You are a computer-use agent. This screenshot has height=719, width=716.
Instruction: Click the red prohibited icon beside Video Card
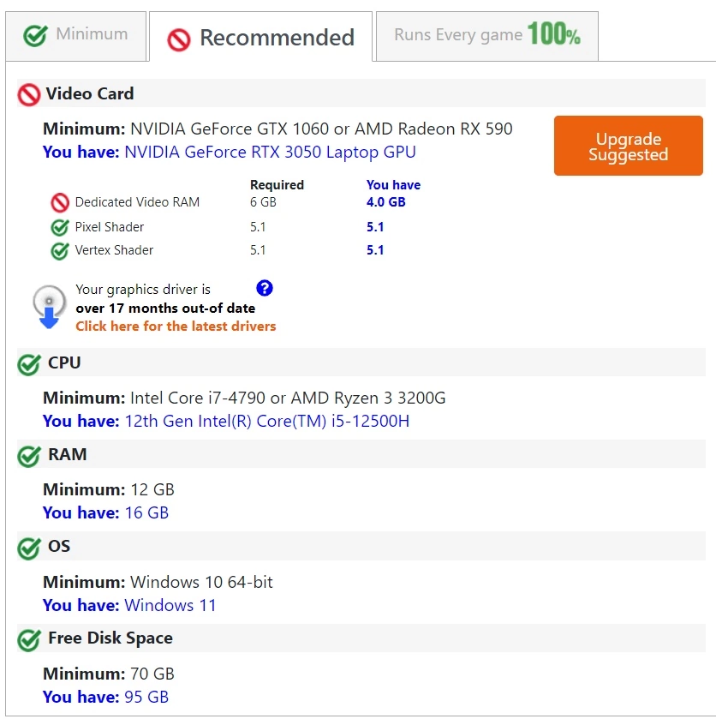(x=29, y=94)
